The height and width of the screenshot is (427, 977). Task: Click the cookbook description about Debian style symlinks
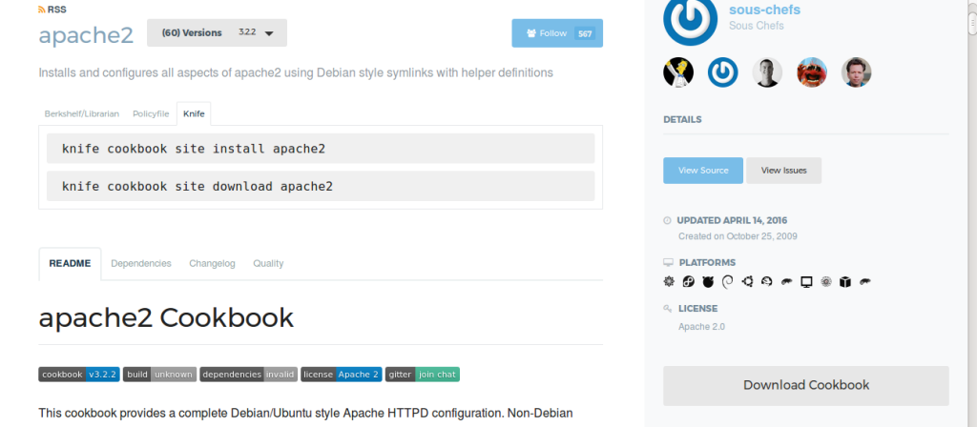[296, 72]
